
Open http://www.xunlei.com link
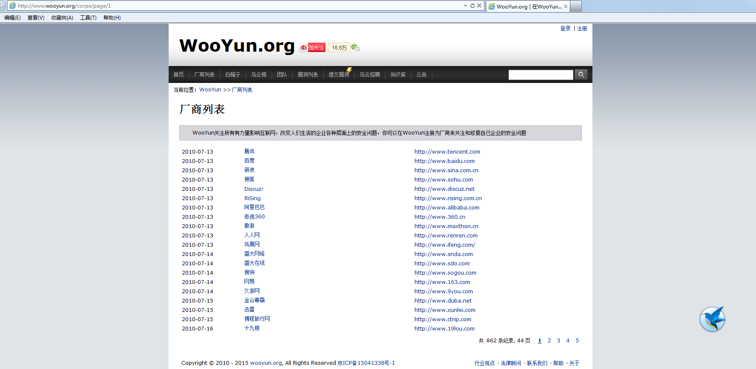click(445, 310)
